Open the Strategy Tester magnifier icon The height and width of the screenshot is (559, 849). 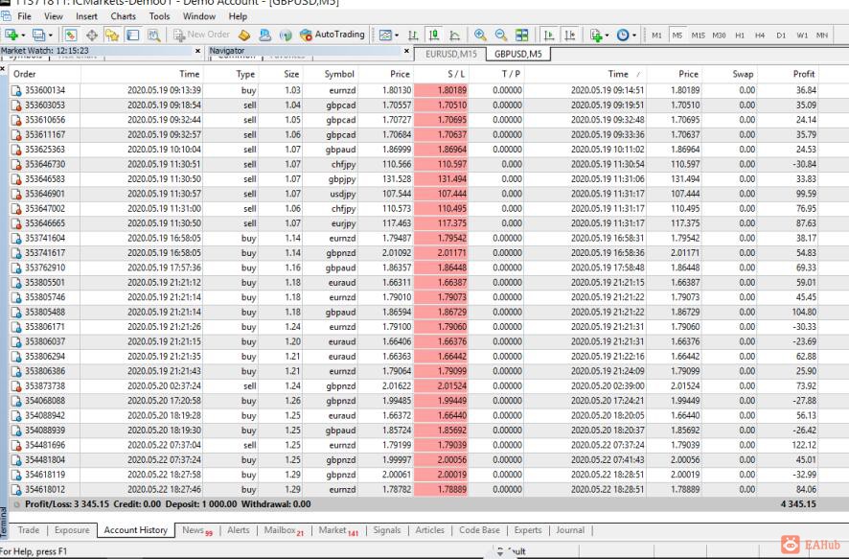[153, 35]
